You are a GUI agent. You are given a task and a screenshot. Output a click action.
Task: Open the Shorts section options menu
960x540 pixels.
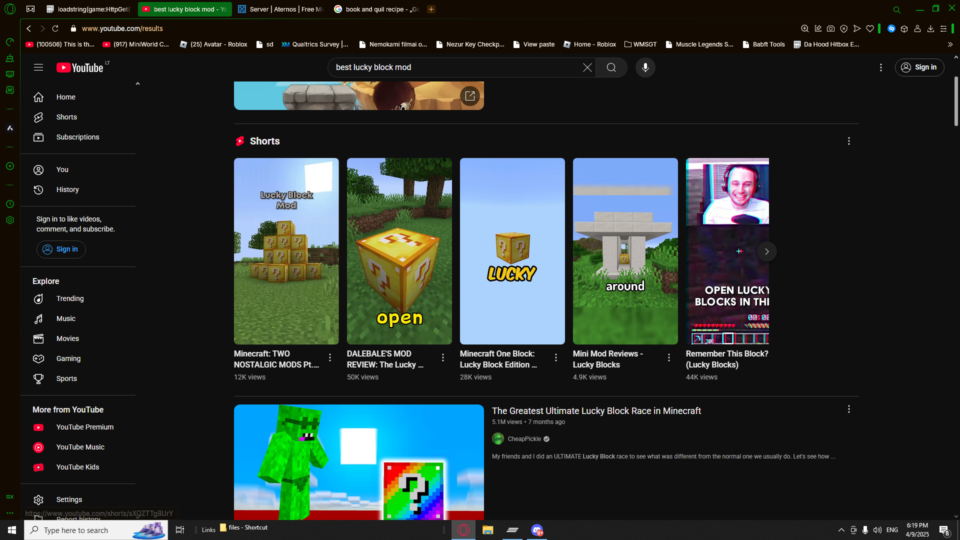pyautogui.click(x=849, y=141)
